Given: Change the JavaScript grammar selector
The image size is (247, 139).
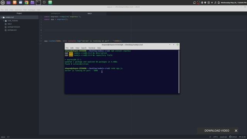Looking at the screenshot, I should coord(223,137).
